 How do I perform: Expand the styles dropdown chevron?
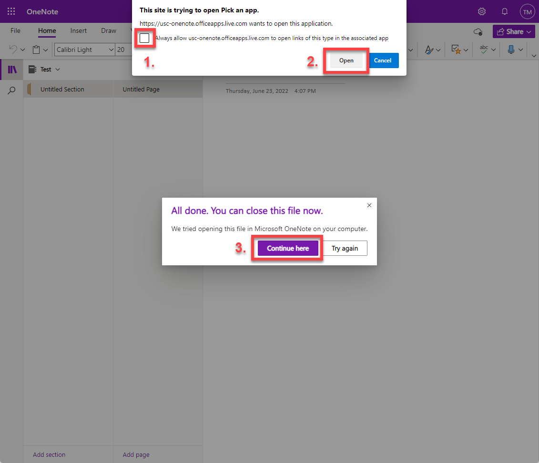[x=438, y=50]
